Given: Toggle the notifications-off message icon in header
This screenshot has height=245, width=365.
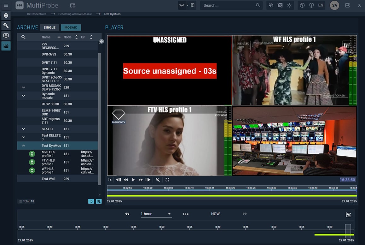Looking at the screenshot, I should (x=280, y=5).
